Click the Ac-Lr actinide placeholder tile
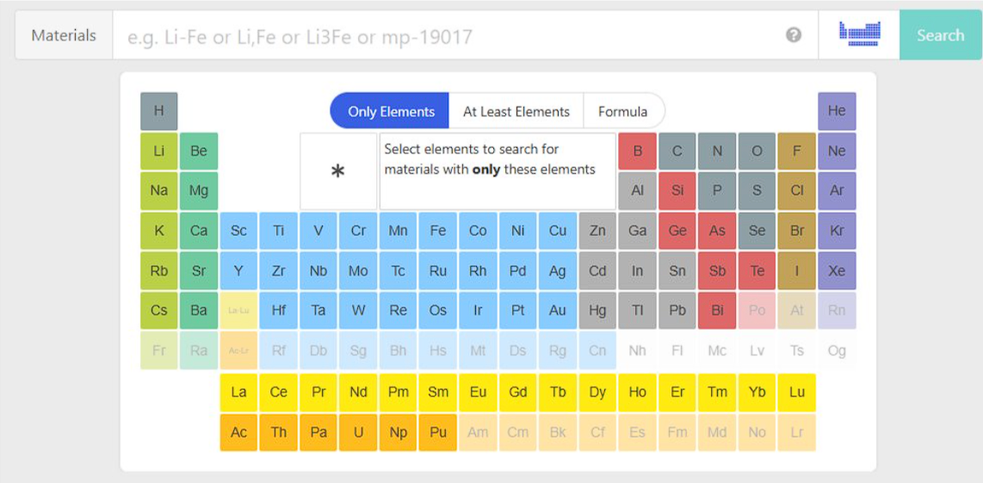983x483 pixels. pyautogui.click(x=238, y=350)
